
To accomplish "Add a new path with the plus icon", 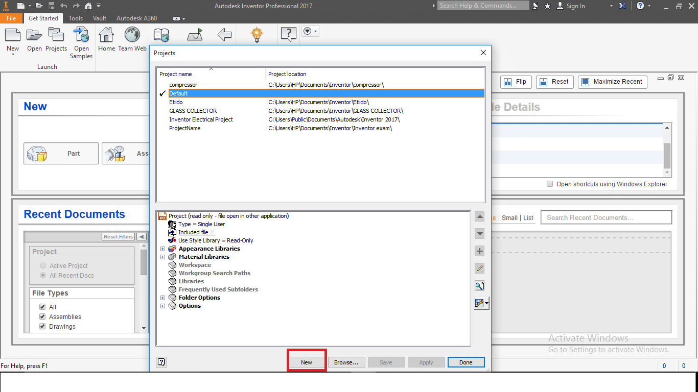I will 479,251.
